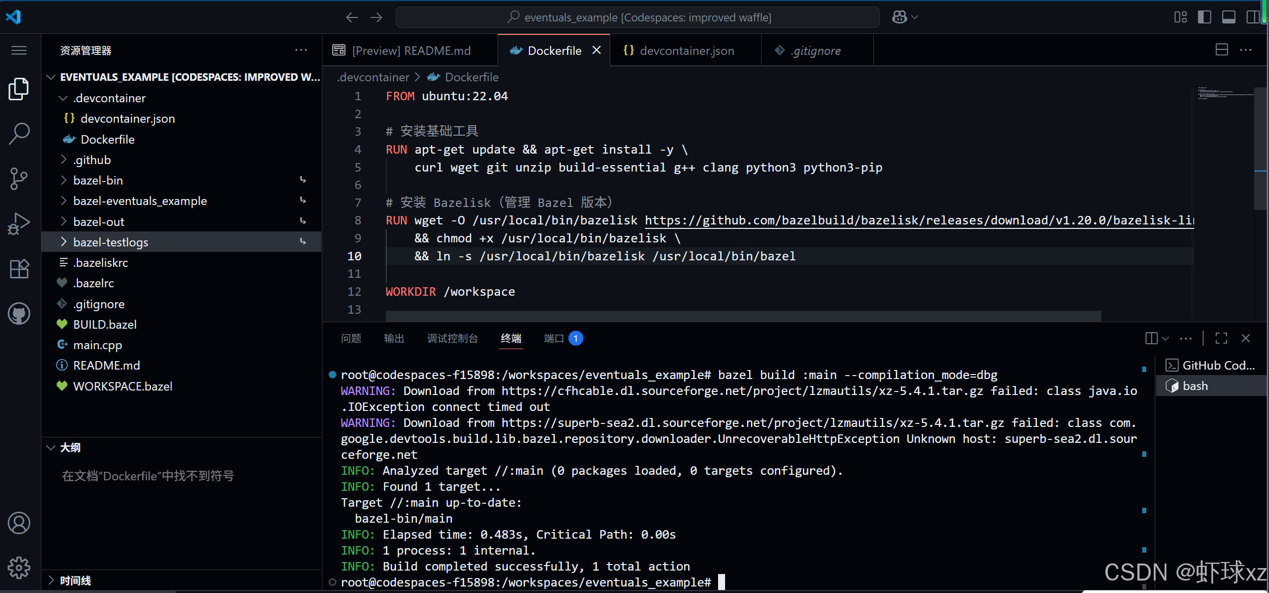Screen dimensions: 1269x593
Task: Switch to the 调试控制台 debug console tab
Action: pos(453,339)
